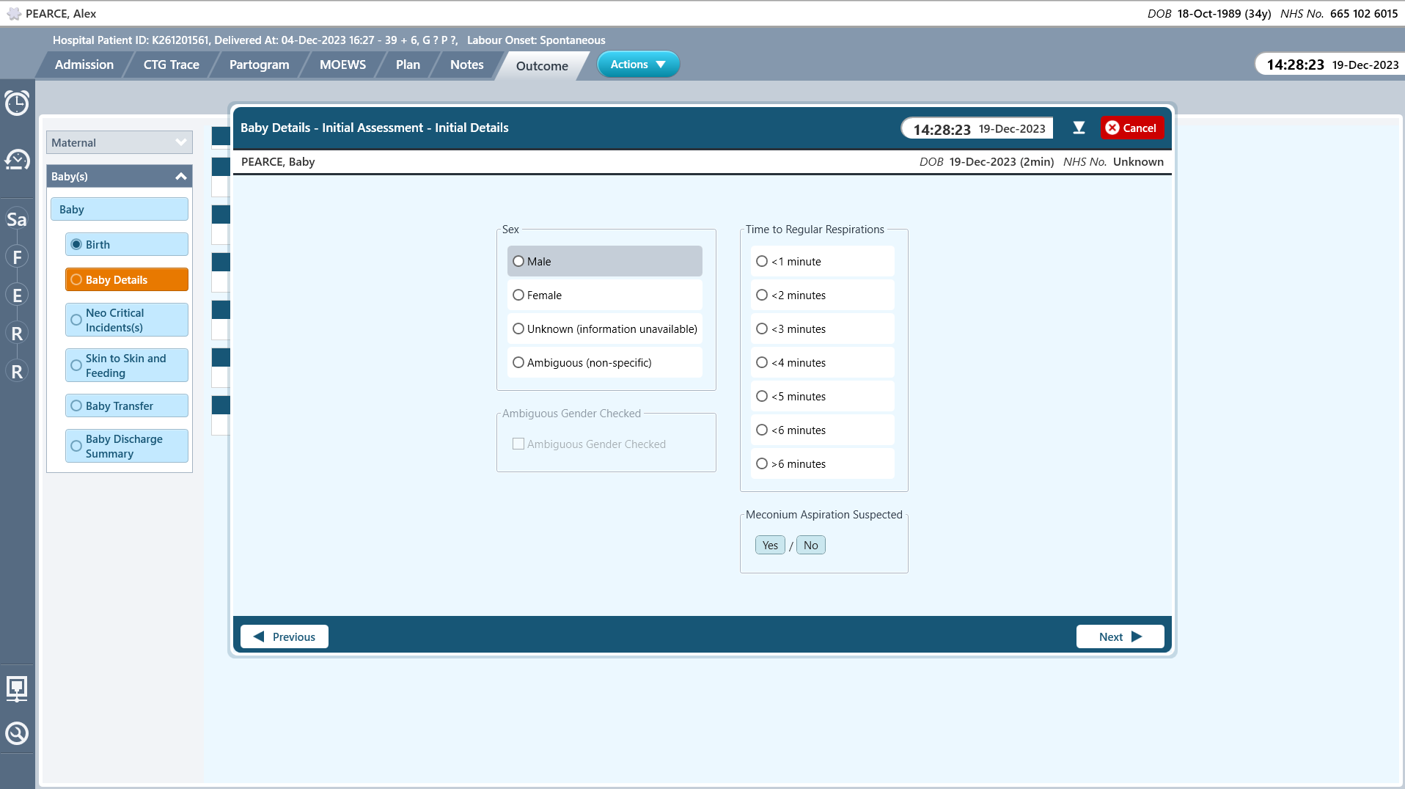This screenshot has width=1405, height=789.
Task: Open the presentation board icon in sidebar
Action: click(17, 689)
